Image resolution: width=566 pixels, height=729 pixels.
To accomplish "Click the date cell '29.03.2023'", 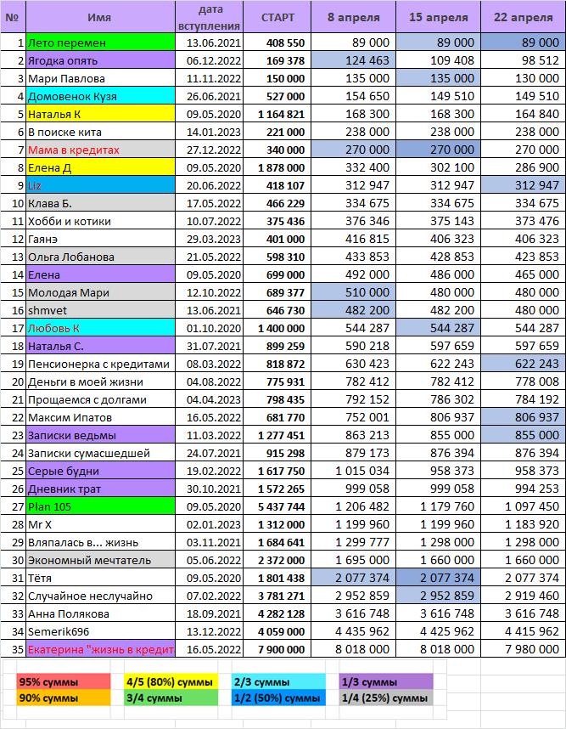I will (209, 239).
